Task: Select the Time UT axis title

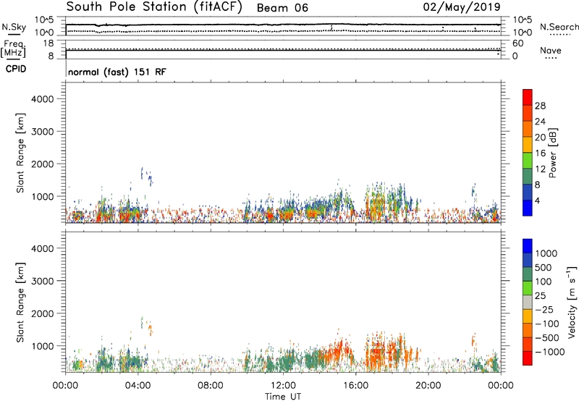Action: 283,397
